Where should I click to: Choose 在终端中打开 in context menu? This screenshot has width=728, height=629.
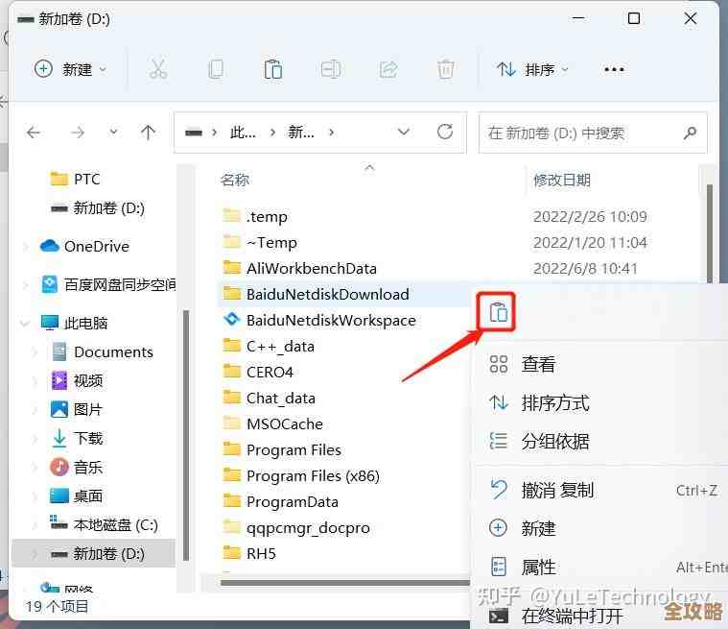[599, 616]
